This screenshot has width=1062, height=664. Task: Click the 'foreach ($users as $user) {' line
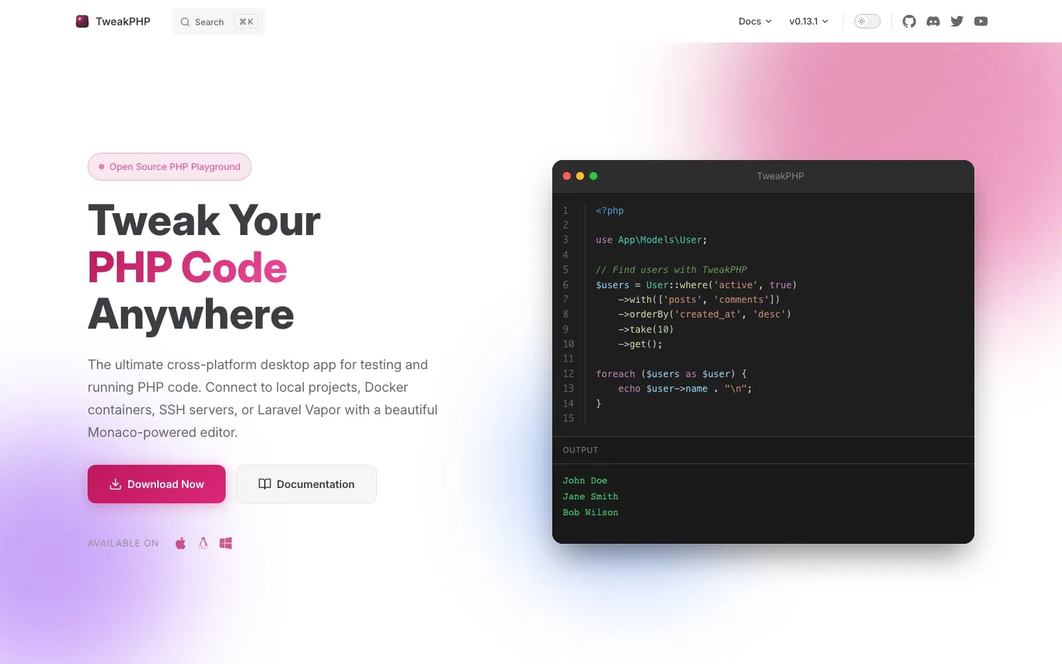coord(671,374)
